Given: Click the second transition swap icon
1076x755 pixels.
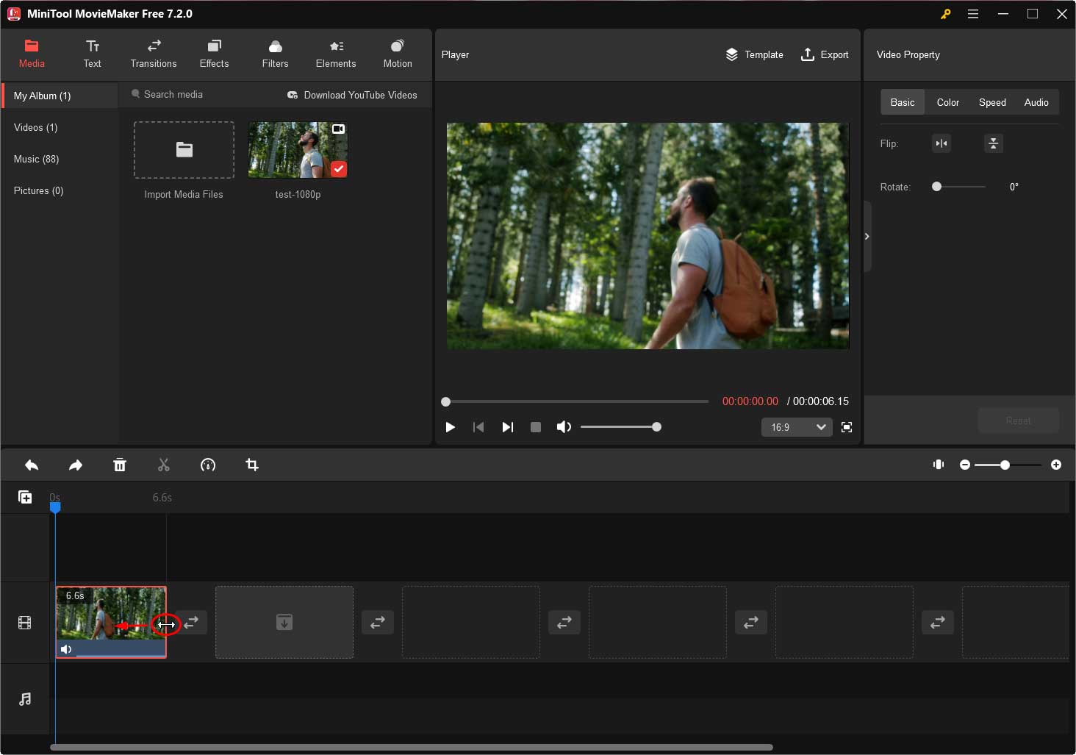Looking at the screenshot, I should (378, 622).
